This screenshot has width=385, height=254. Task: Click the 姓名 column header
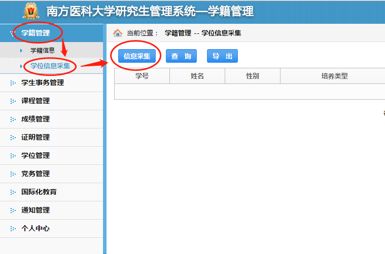tap(197, 76)
